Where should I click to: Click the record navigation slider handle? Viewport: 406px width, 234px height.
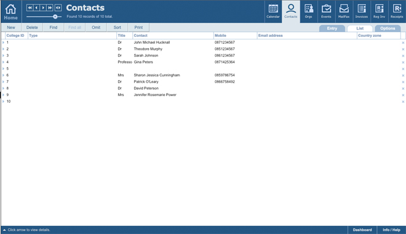(x=55, y=17)
